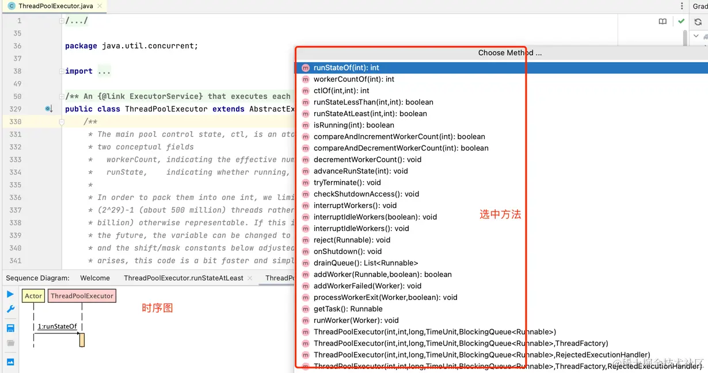Pick compareAndIncrementWorkerCount(int) method

(502, 137)
